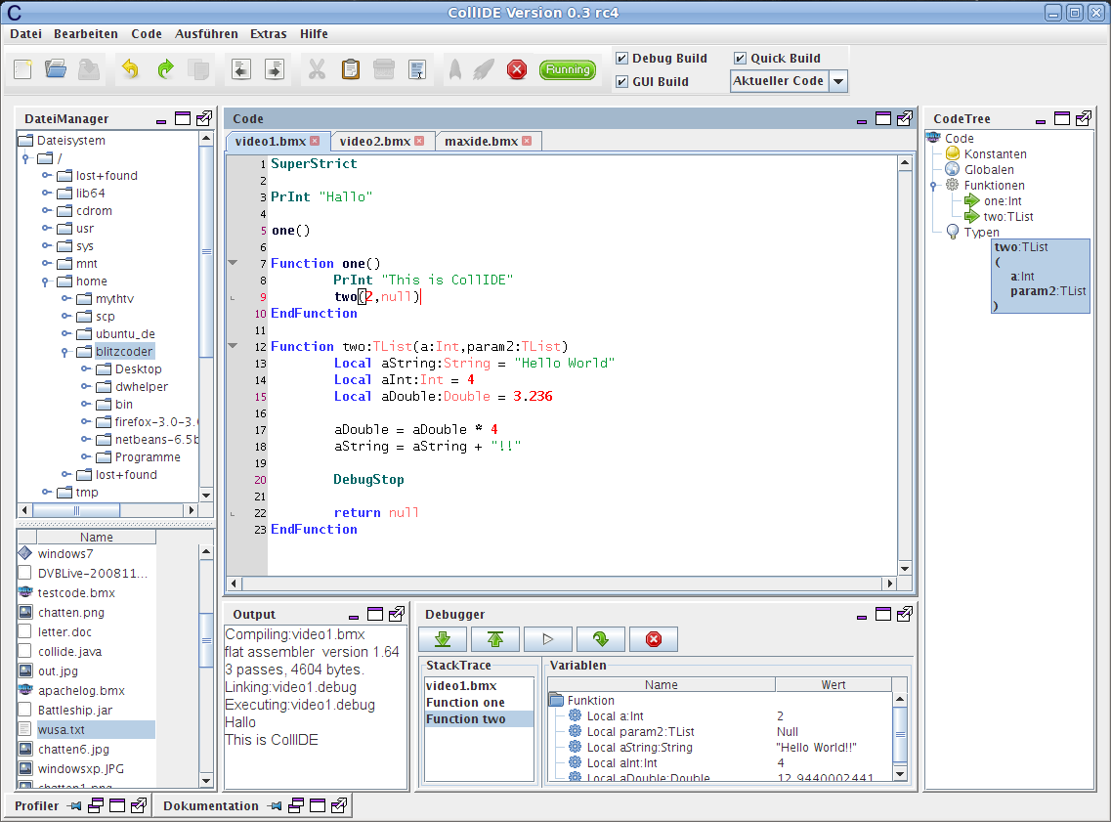1111x822 pixels.
Task: Step over with the curved green arrow
Action: click(601, 639)
